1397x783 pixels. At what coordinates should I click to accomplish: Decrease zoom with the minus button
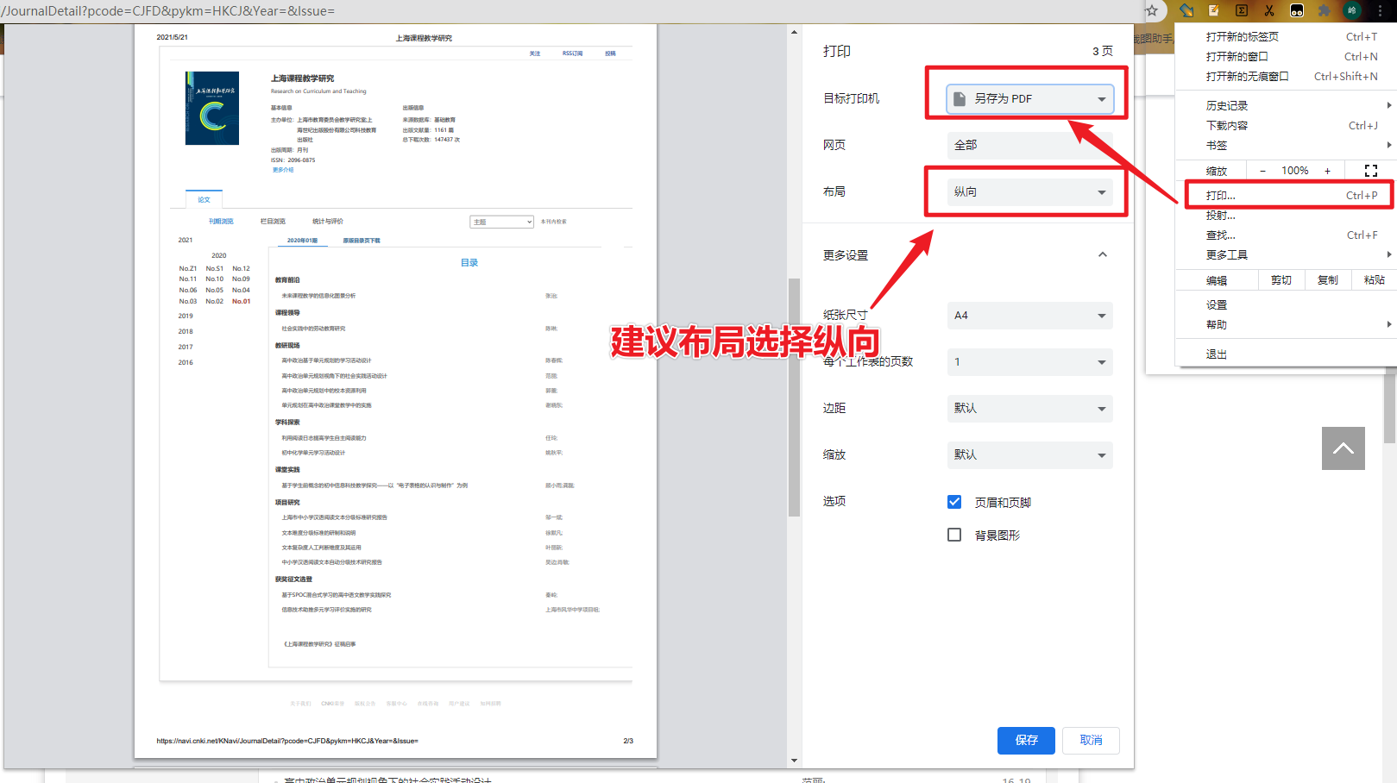click(x=1263, y=171)
